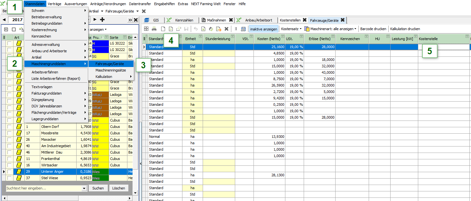Click the Suchen button
471x201 pixels.
[98, 188]
